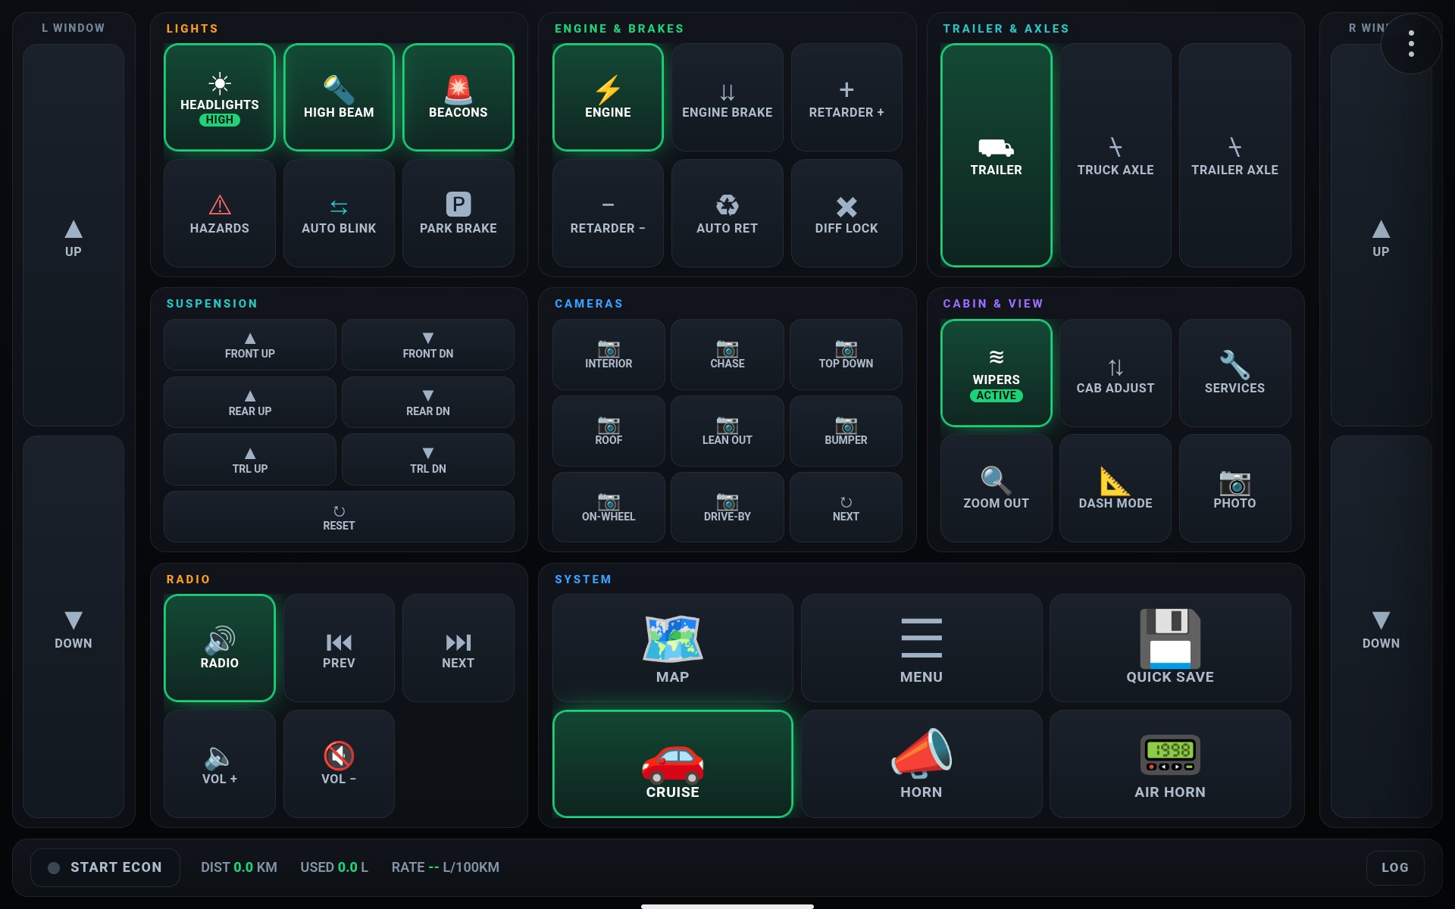Take a screenshot with Photo button
This screenshot has height=909, width=1455.
tap(1234, 488)
